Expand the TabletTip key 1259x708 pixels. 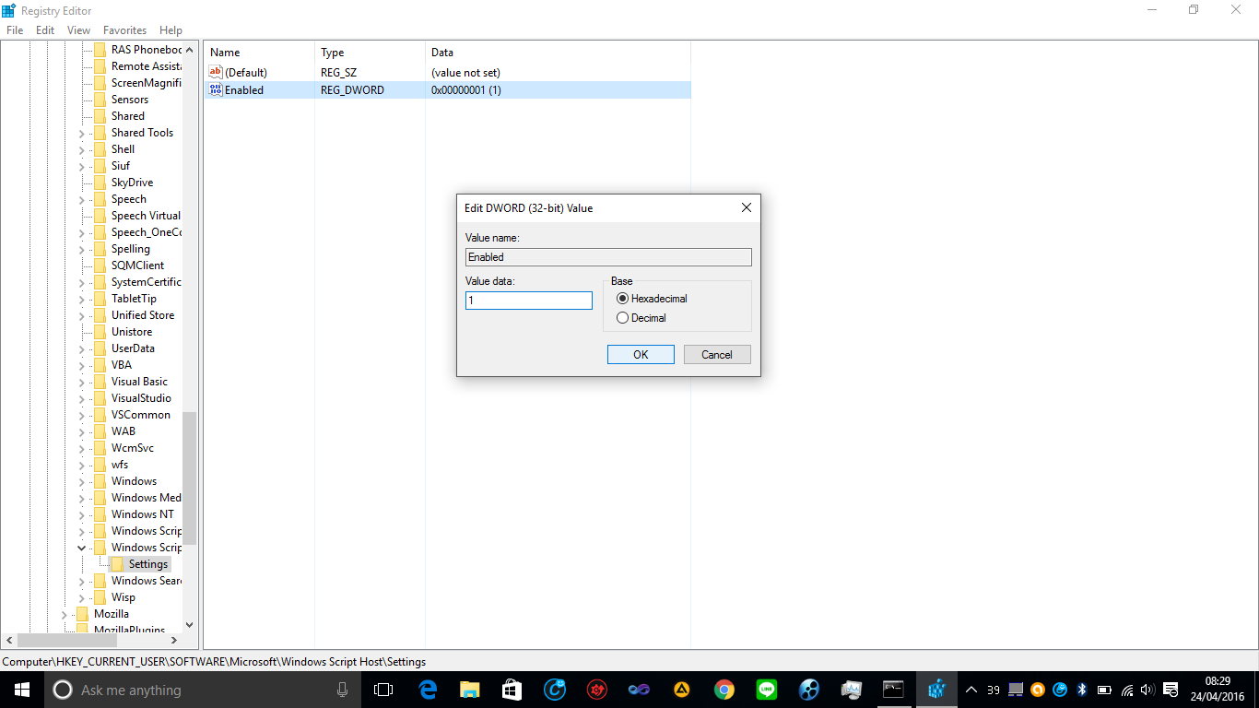[81, 300]
